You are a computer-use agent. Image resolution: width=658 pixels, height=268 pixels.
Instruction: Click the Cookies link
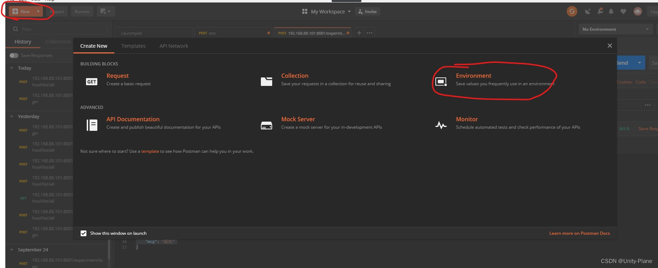(624, 82)
